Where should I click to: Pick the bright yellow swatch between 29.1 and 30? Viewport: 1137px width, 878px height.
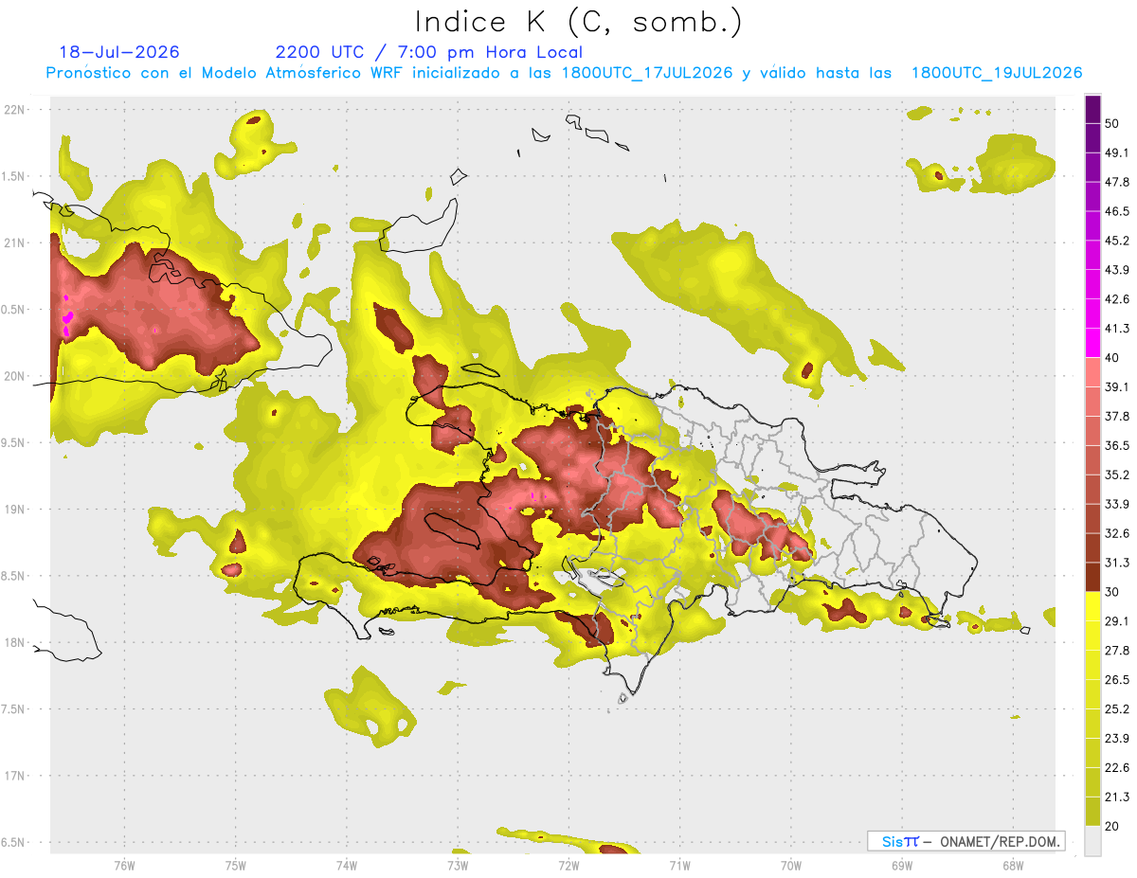[x=1092, y=606]
